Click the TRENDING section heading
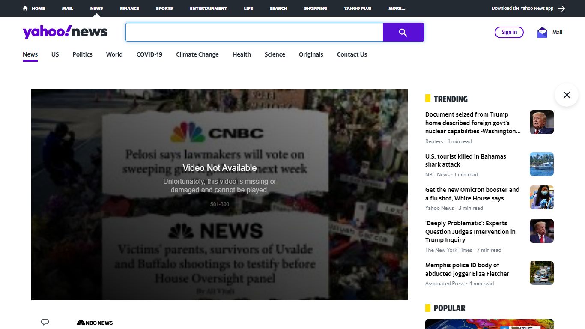 451,99
